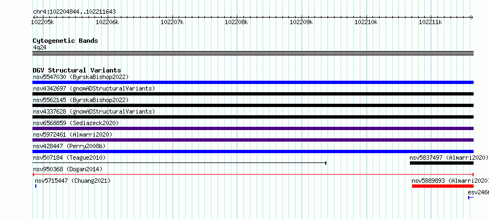Select the 4q24 band label
489x219 pixels.
pyautogui.click(x=40, y=47)
